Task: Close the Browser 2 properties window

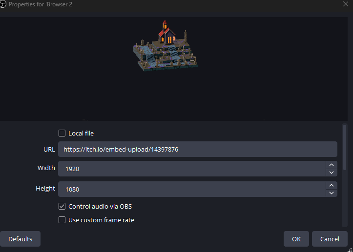Action: [x=346, y=4]
